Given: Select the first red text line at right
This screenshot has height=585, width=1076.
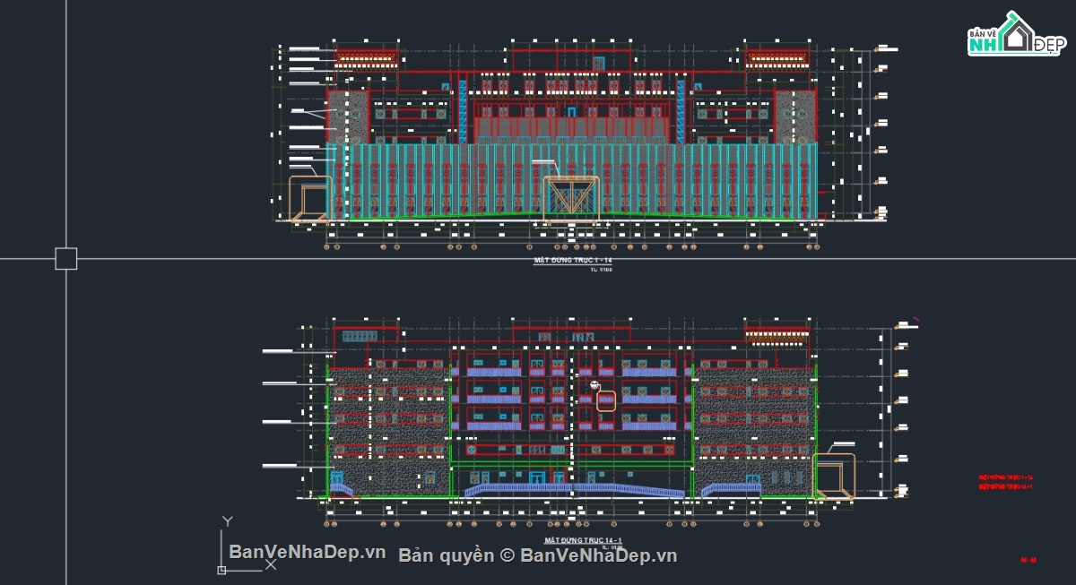Looking at the screenshot, I should [1006, 478].
